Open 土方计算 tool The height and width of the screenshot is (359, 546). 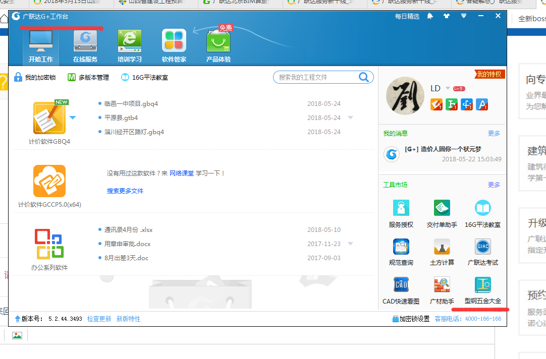tap(442, 252)
